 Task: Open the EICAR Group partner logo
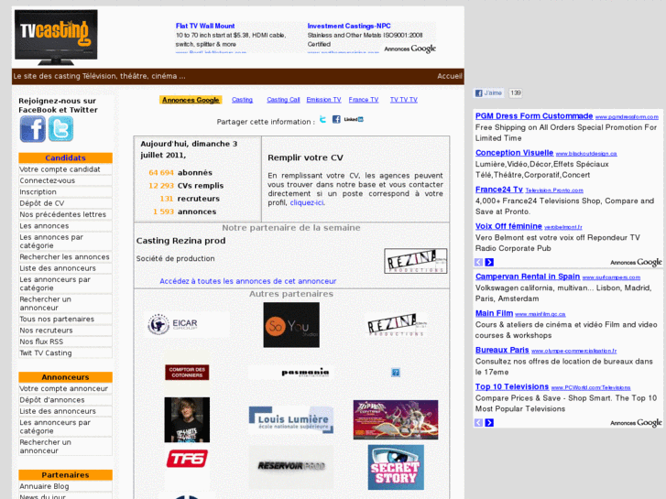[187, 325]
